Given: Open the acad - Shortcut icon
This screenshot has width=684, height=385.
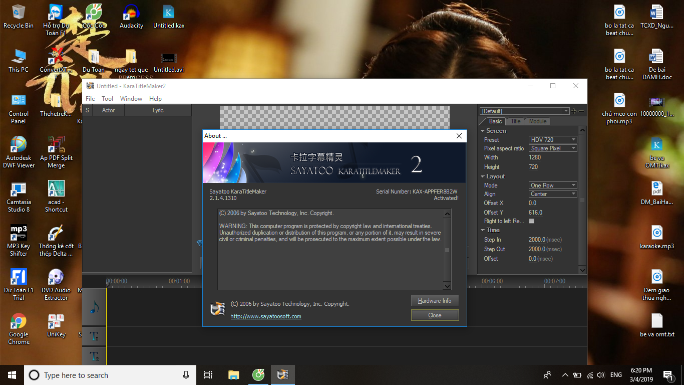Looking at the screenshot, I should coord(56,197).
